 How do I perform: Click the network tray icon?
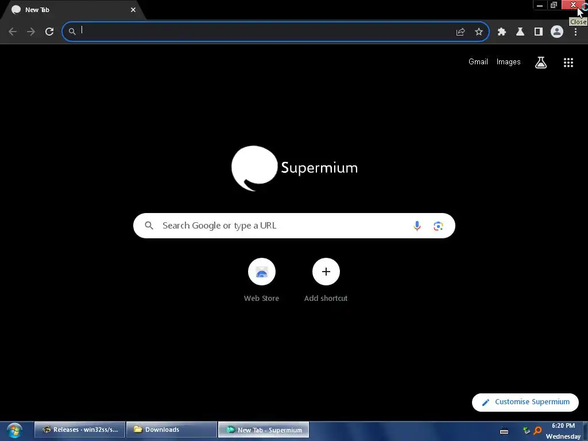coord(527,431)
